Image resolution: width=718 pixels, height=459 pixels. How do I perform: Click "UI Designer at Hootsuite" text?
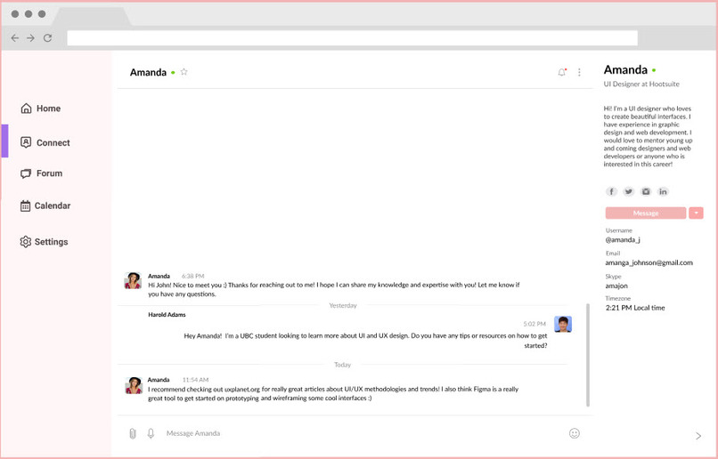tap(641, 85)
